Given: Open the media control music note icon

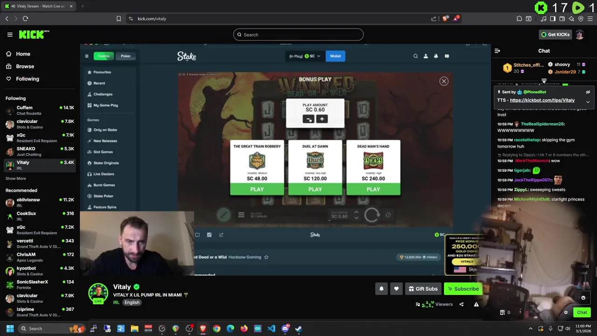Looking at the screenshot, I should point(543,19).
